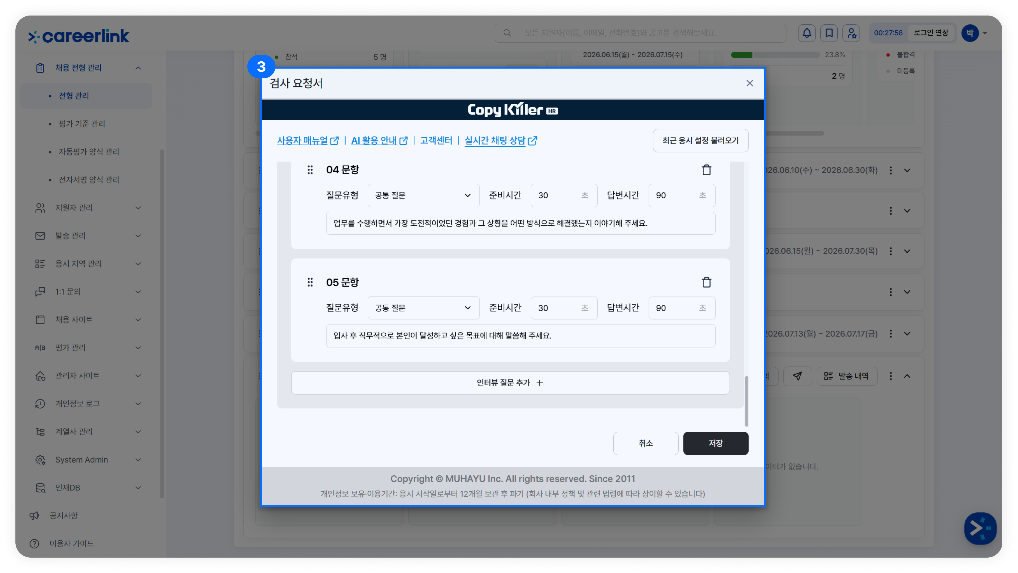This screenshot has height=573, width=1018.
Task: Click the 답변시간 field of 05 문항
Action: point(682,308)
